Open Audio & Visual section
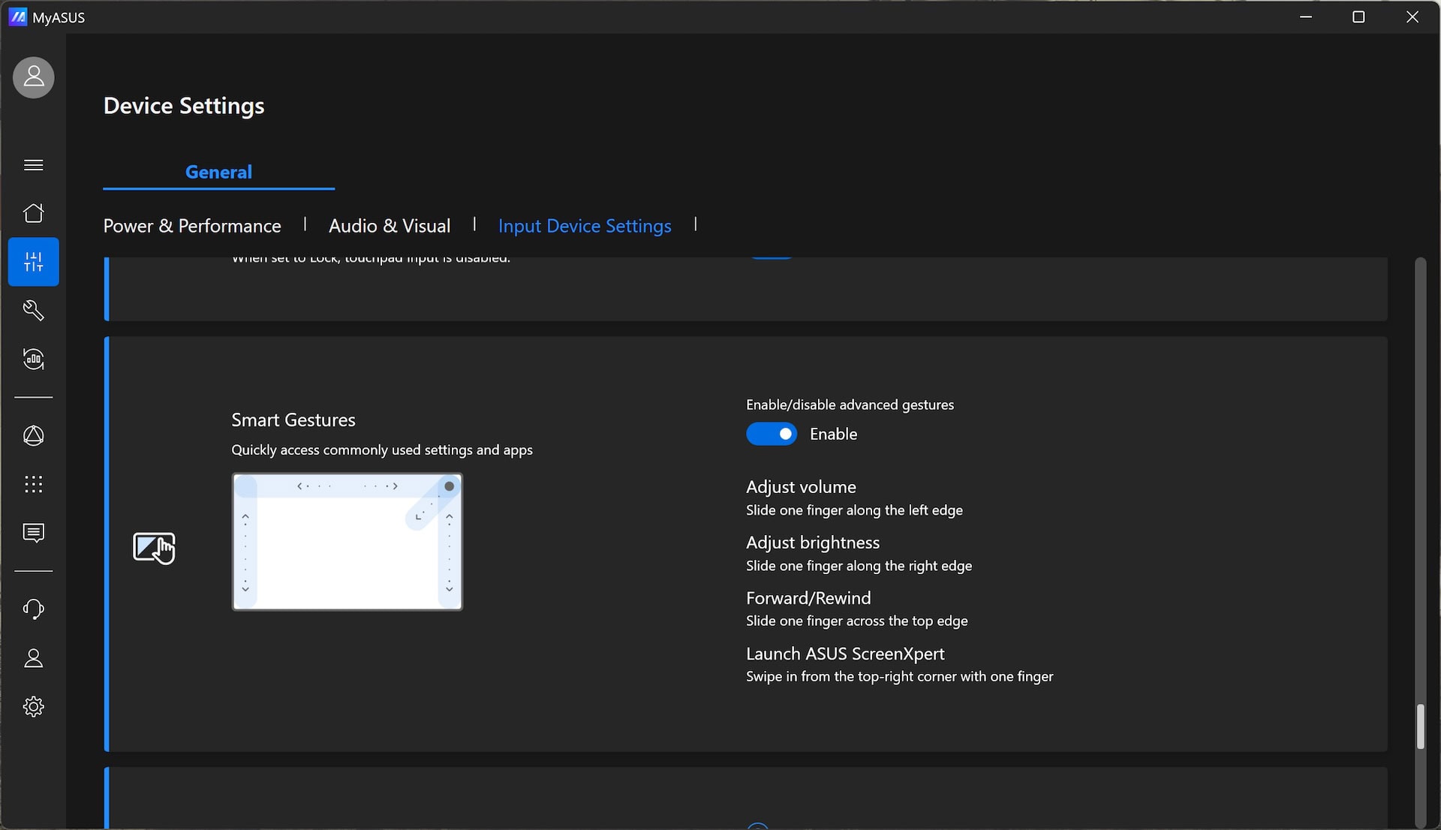Image resolution: width=1441 pixels, height=830 pixels. tap(390, 226)
